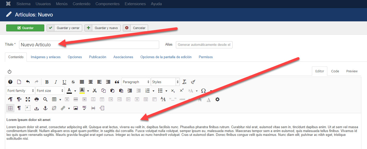The image size is (367, 149).
Task: Open the Contenido menu
Action: (81, 4)
